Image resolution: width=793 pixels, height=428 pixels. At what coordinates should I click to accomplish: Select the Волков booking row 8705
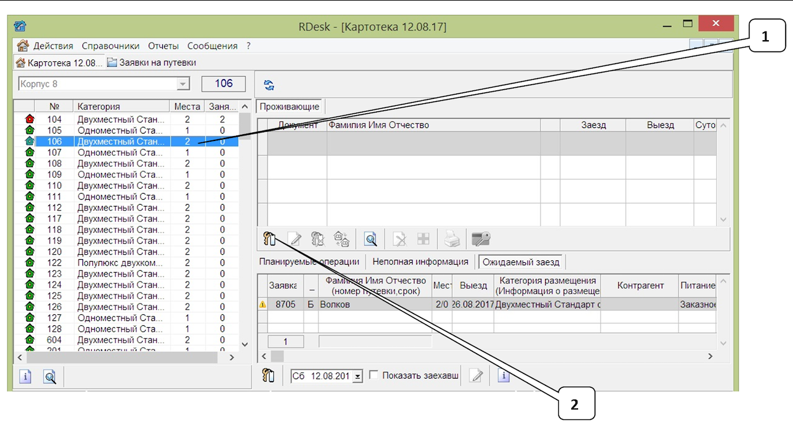point(372,304)
